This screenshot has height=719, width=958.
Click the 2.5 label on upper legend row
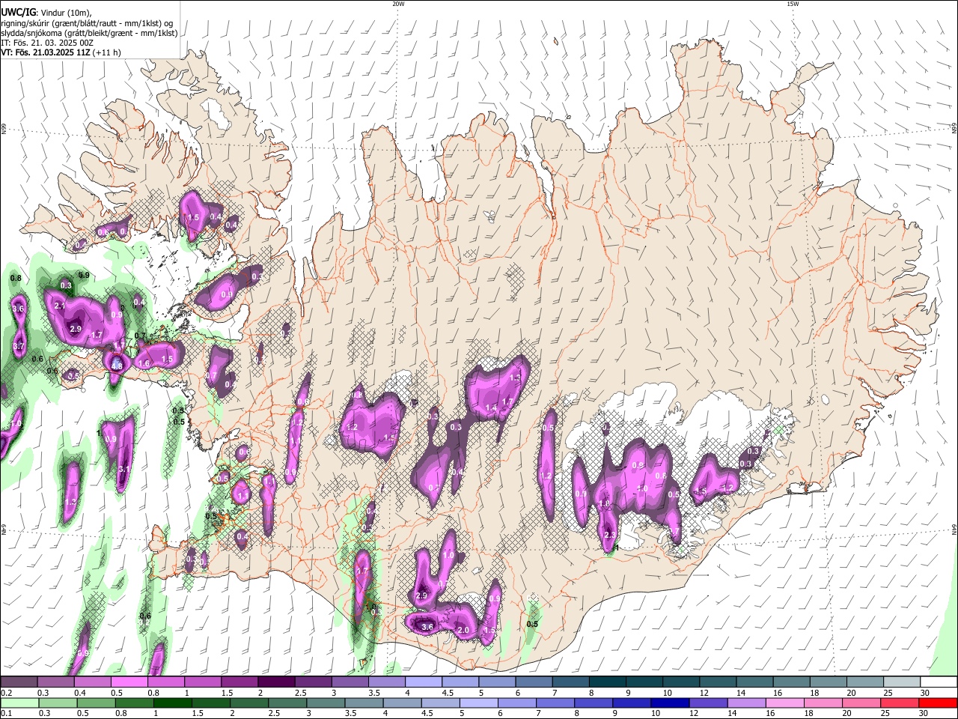click(x=302, y=693)
